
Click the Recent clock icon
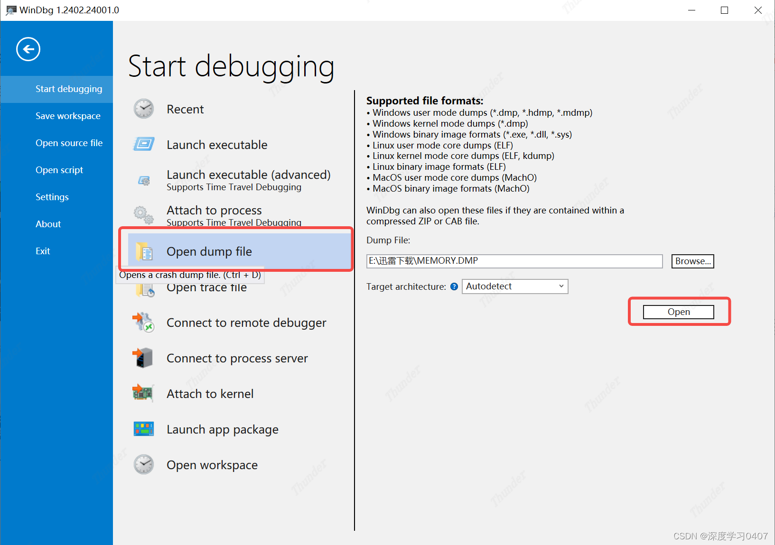click(x=143, y=109)
